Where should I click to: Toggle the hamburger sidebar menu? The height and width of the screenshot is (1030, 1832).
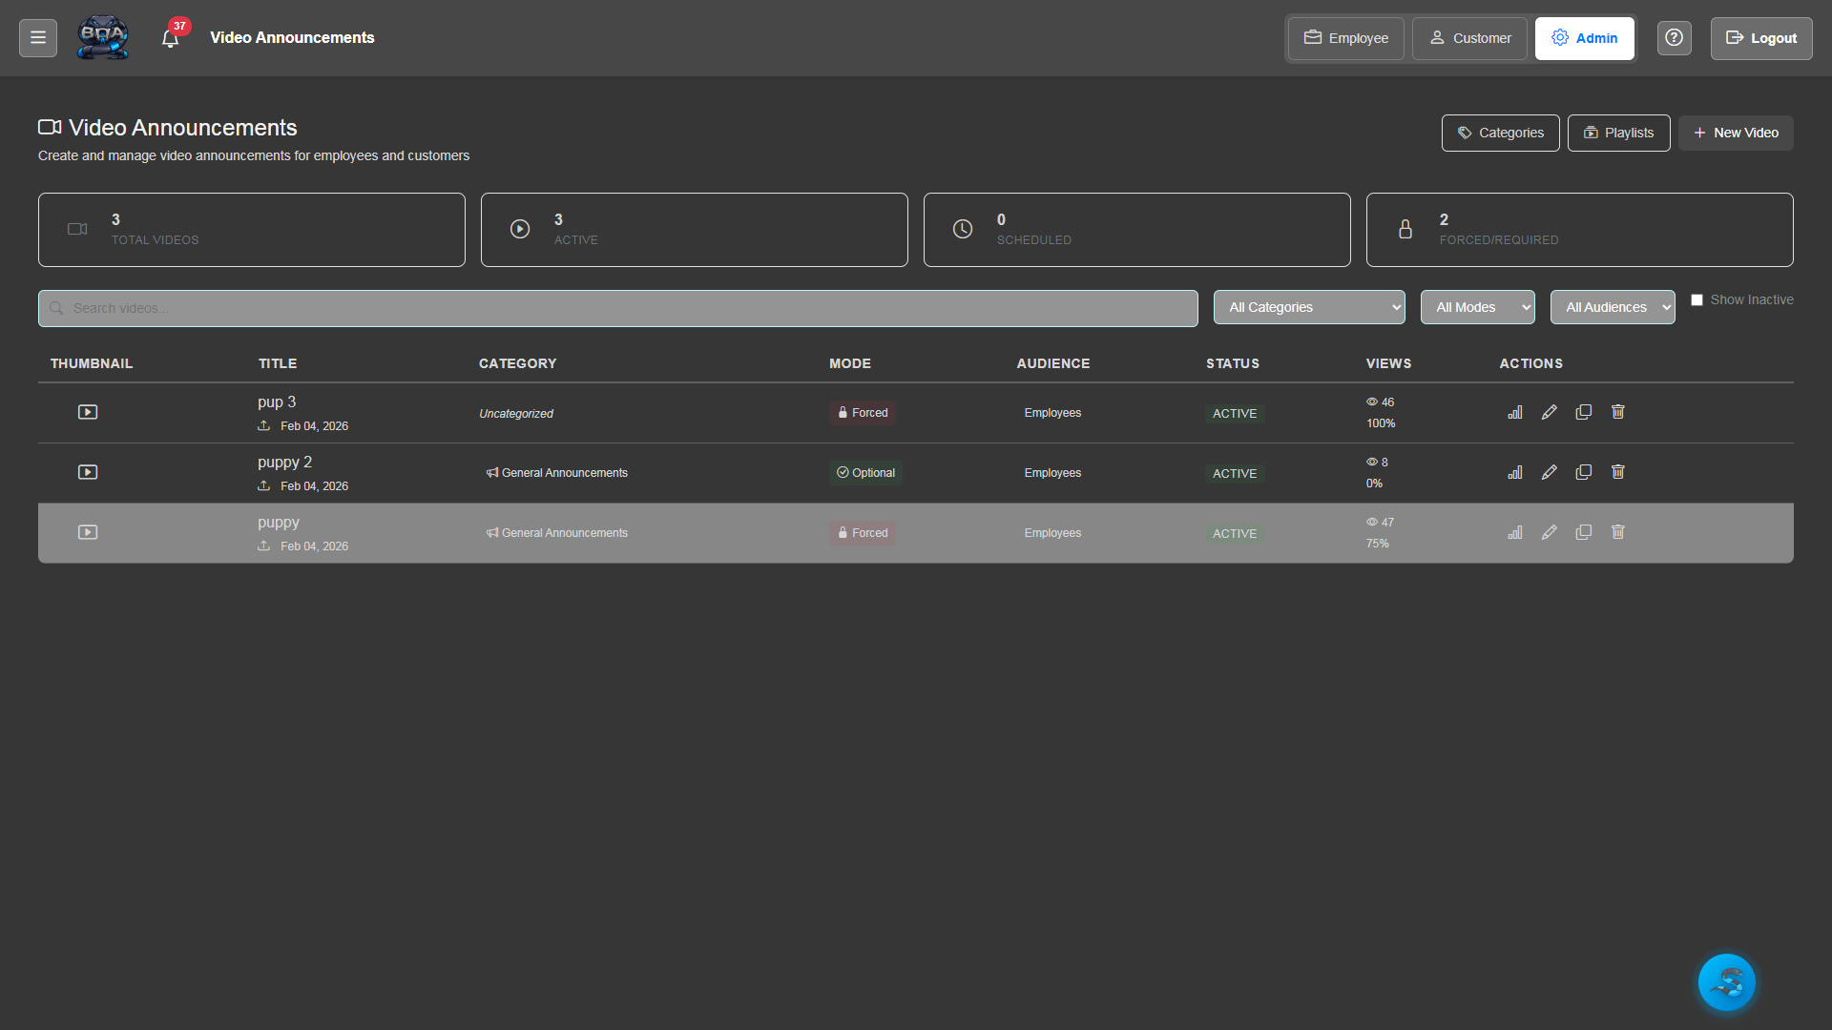pyautogui.click(x=38, y=38)
